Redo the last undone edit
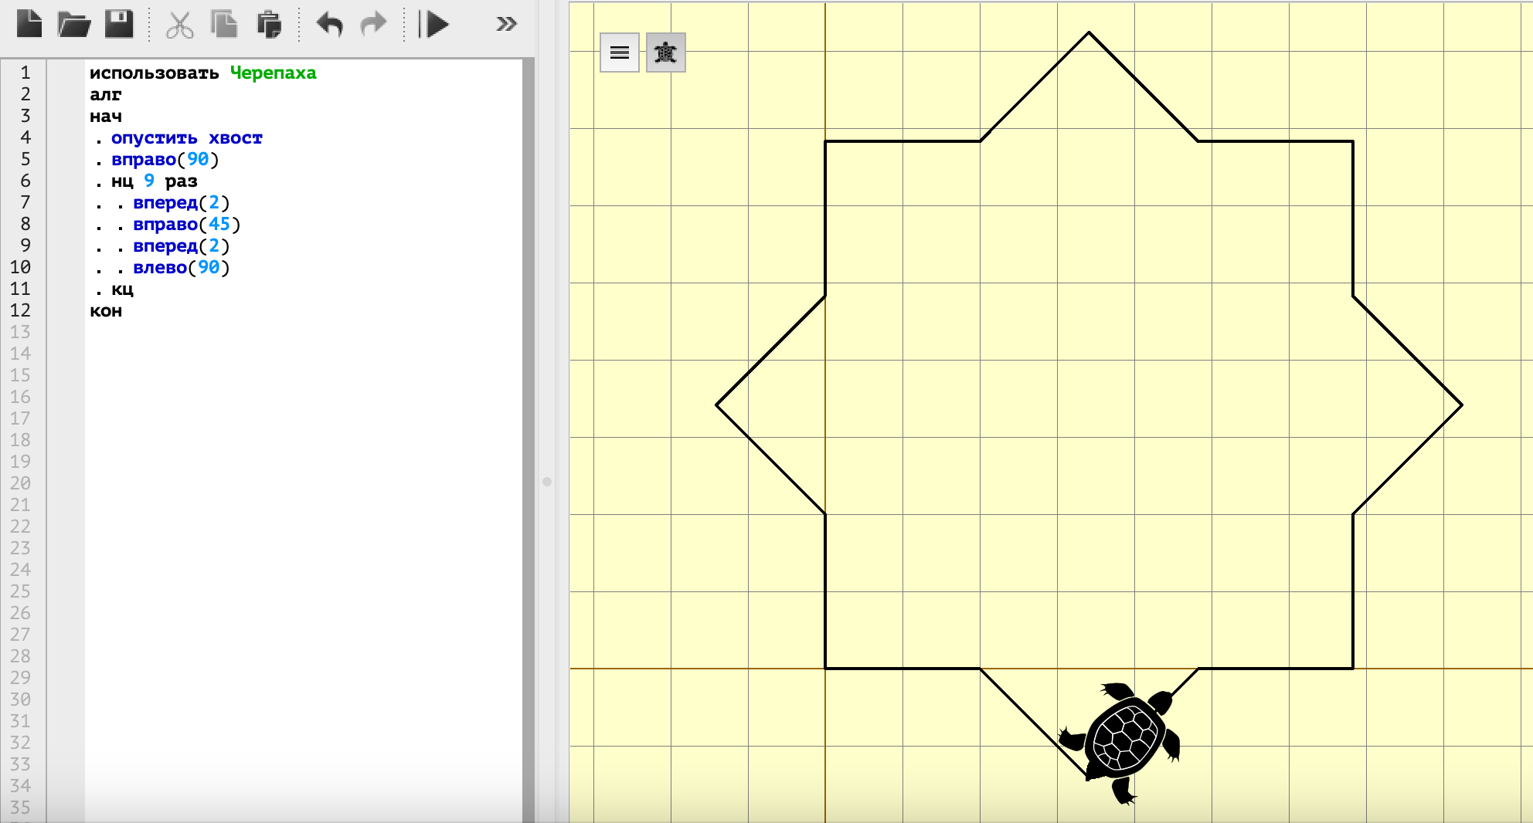 pos(374,24)
